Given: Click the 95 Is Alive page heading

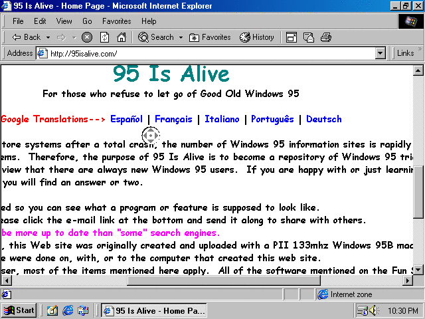Looking at the screenshot, I should [171, 74].
